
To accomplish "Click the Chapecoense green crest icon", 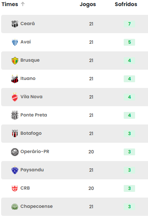I will click(x=15, y=207).
